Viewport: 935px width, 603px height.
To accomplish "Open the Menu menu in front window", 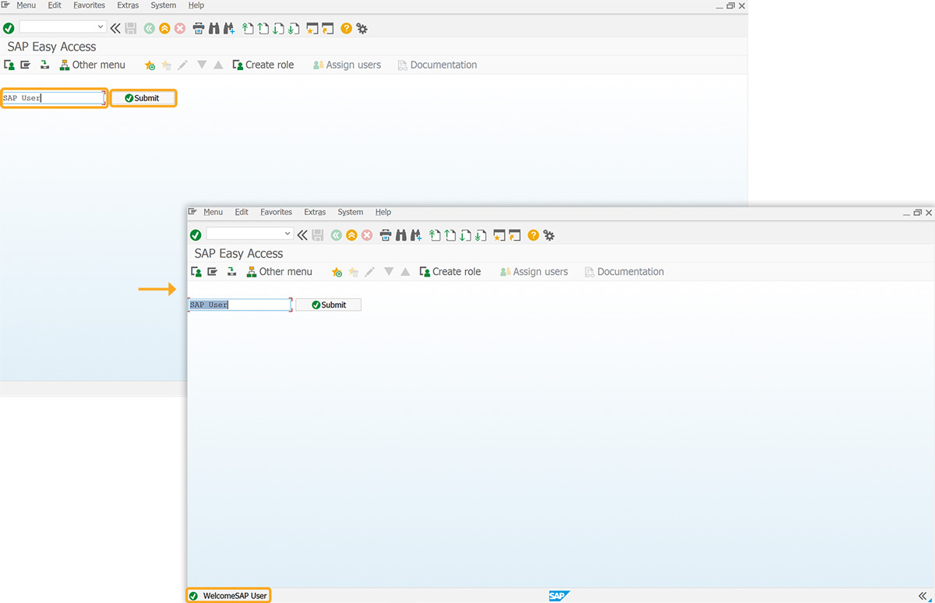I will click(x=213, y=212).
